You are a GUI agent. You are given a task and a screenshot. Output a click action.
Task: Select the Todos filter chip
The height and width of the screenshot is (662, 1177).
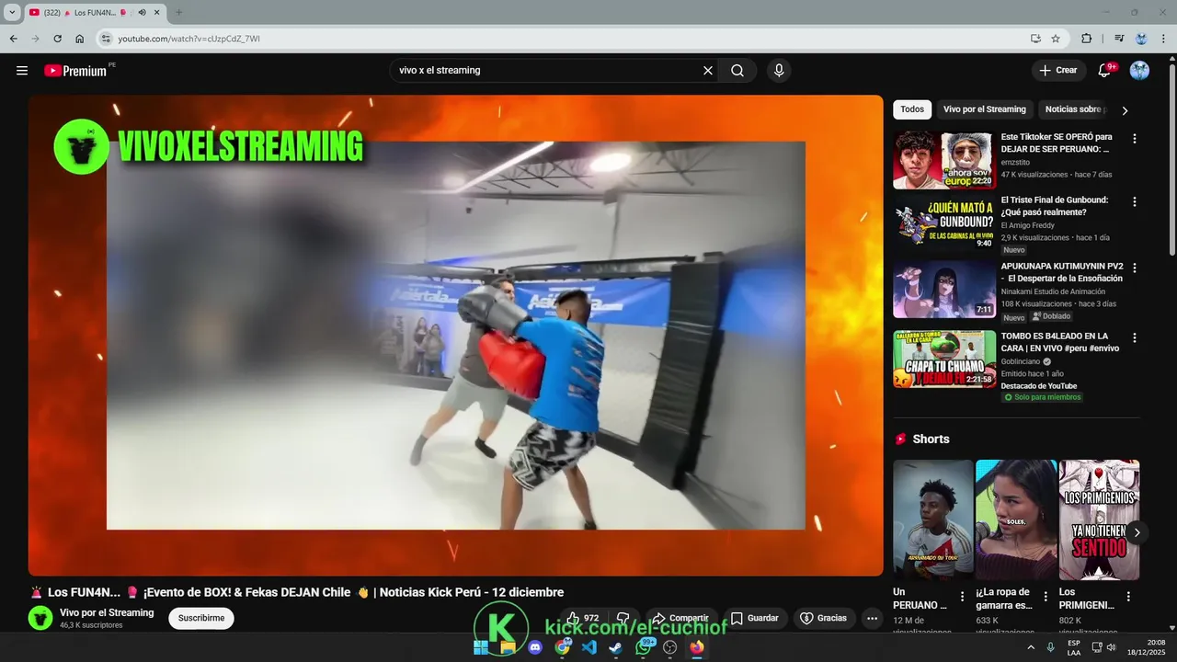pyautogui.click(x=912, y=109)
